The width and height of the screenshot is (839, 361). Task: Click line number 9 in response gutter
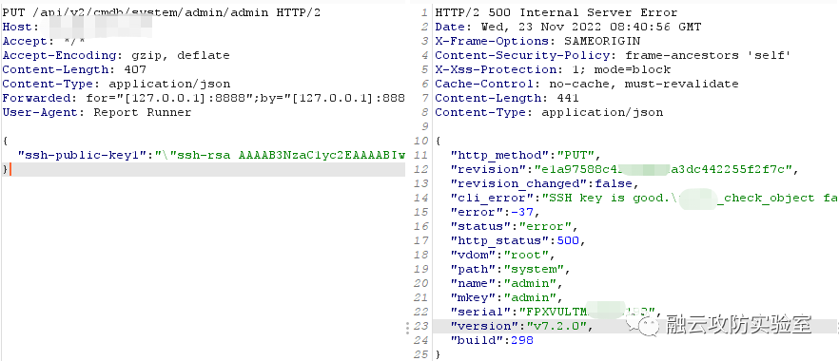click(x=424, y=126)
